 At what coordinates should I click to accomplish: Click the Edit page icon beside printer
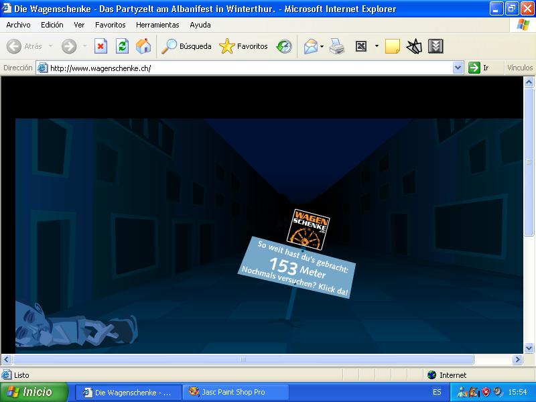pos(361,46)
